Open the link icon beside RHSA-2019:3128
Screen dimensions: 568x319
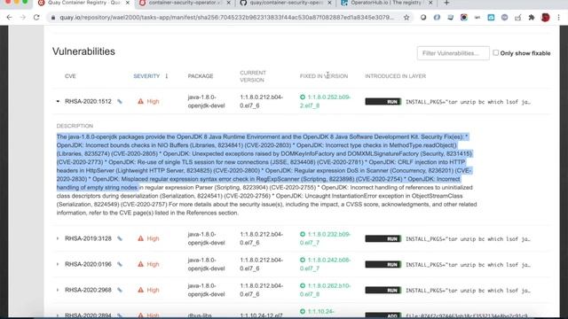pos(120,238)
